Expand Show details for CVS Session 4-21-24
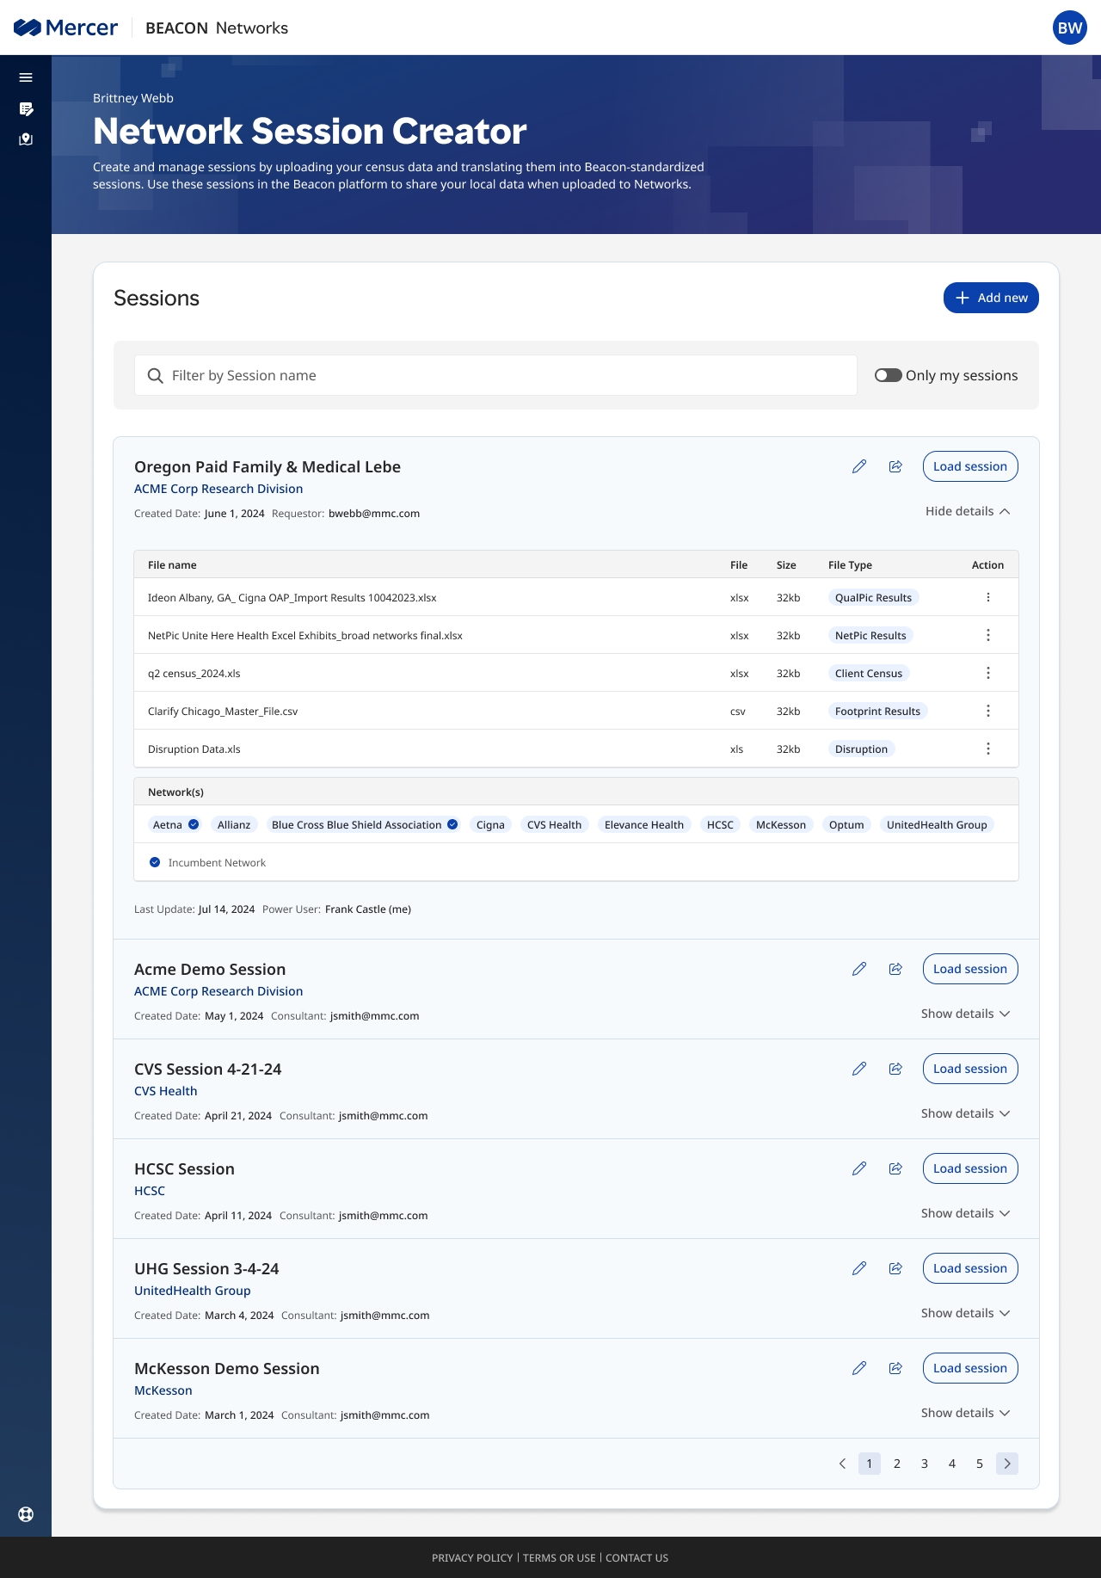 pos(965,1113)
